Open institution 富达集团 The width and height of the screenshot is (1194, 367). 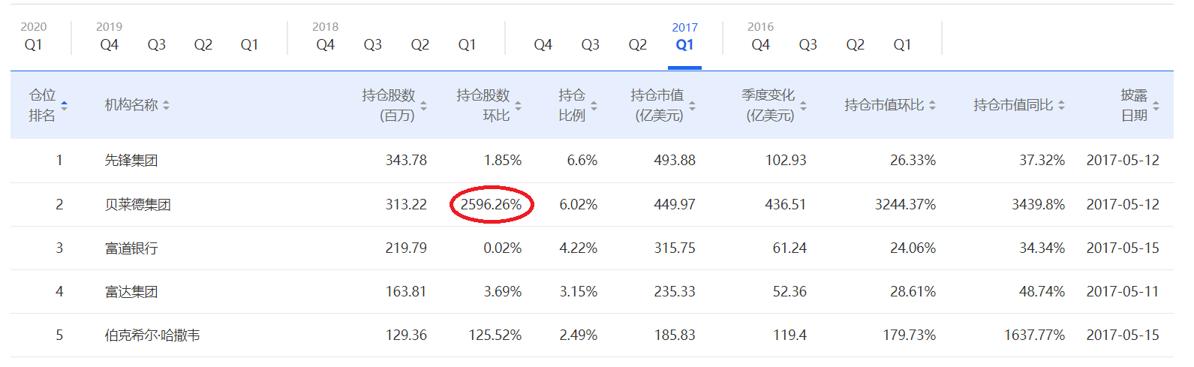131,292
